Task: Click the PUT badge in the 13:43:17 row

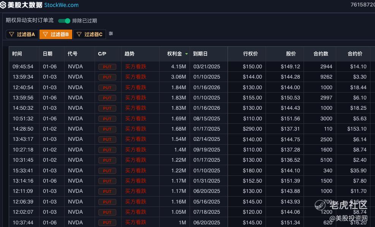Action: [x=107, y=139]
